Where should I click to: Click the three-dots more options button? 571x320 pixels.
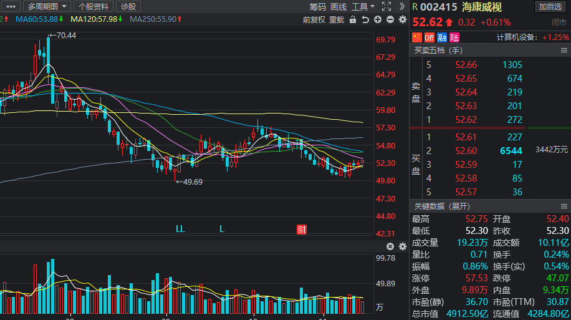pyautogui.click(x=11, y=7)
